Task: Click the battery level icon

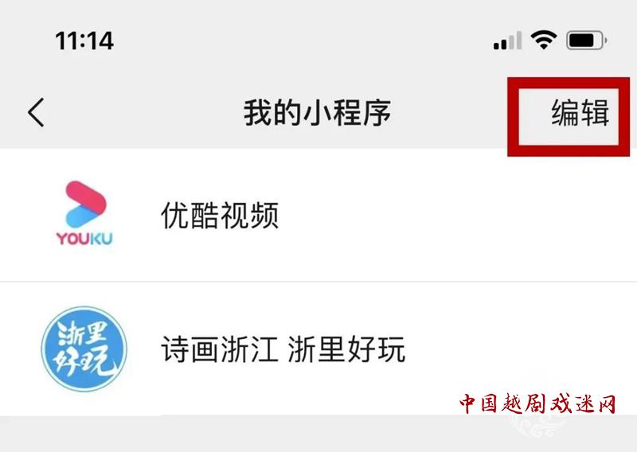Action: (x=587, y=41)
